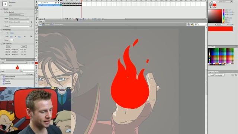This screenshot has width=238, height=134.
Task: Select the Pencil tool
Action: point(36,28)
